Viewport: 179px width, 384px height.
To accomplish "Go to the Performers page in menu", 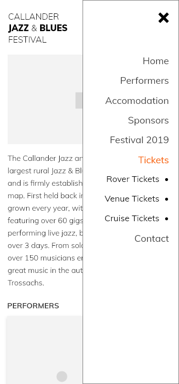I will coord(144,80).
